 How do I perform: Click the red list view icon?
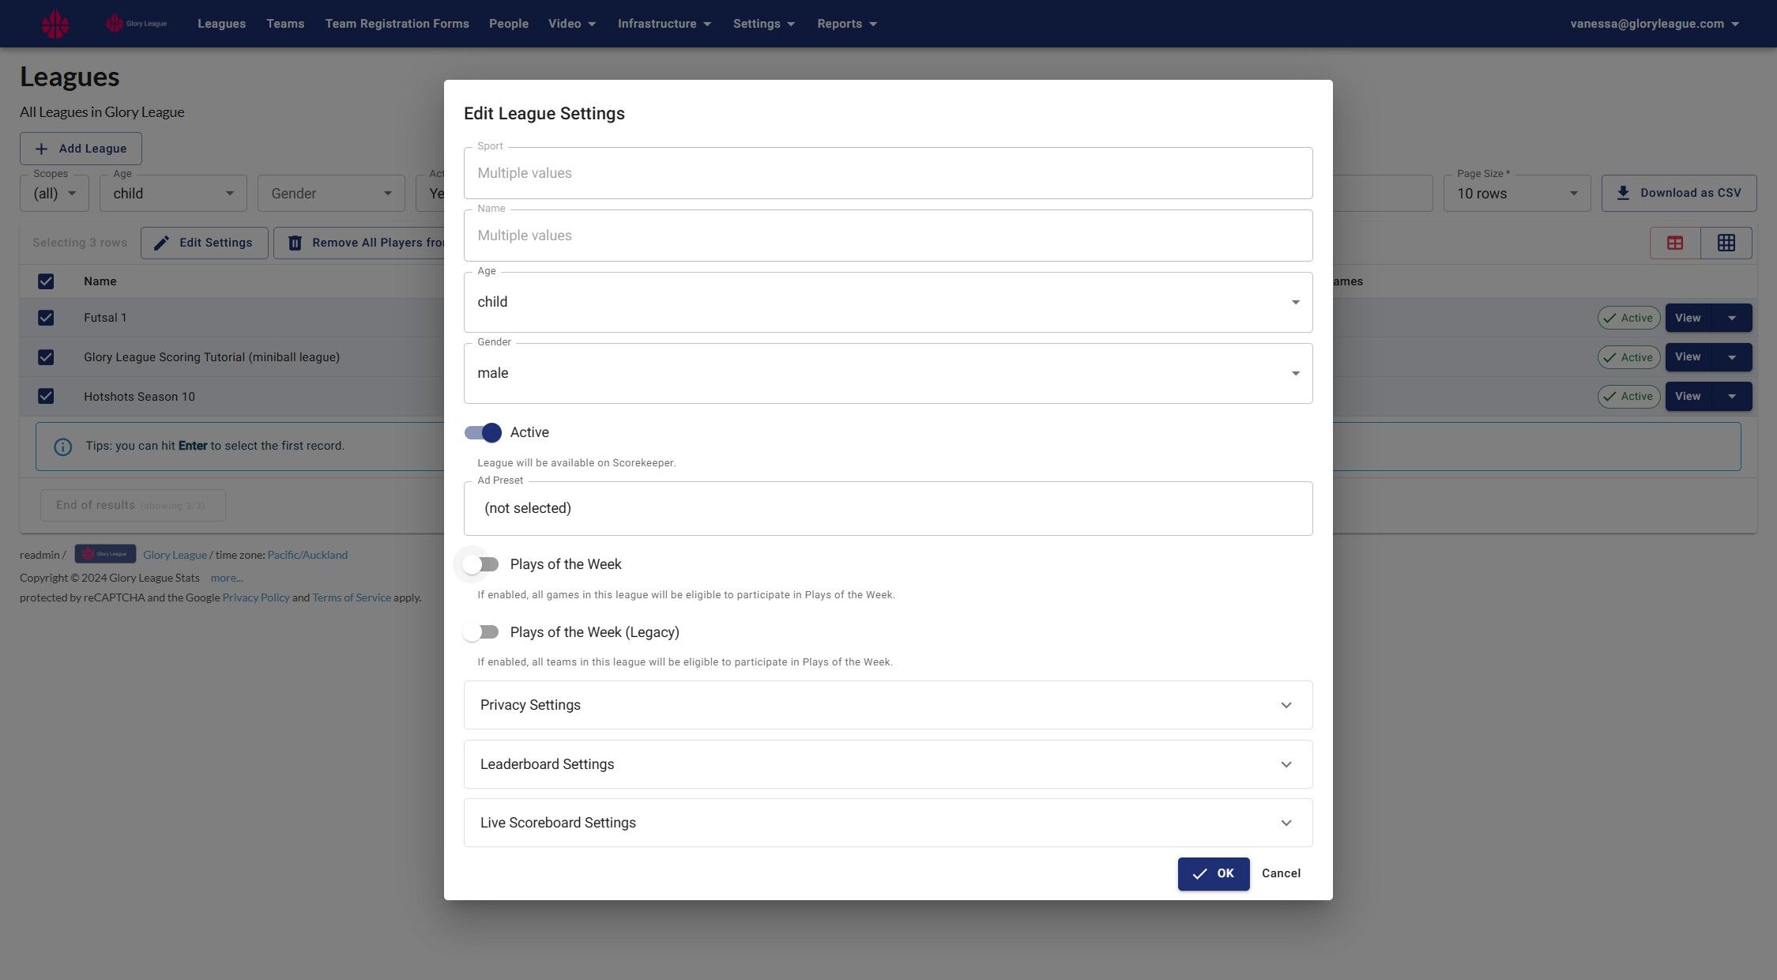pos(1674,243)
